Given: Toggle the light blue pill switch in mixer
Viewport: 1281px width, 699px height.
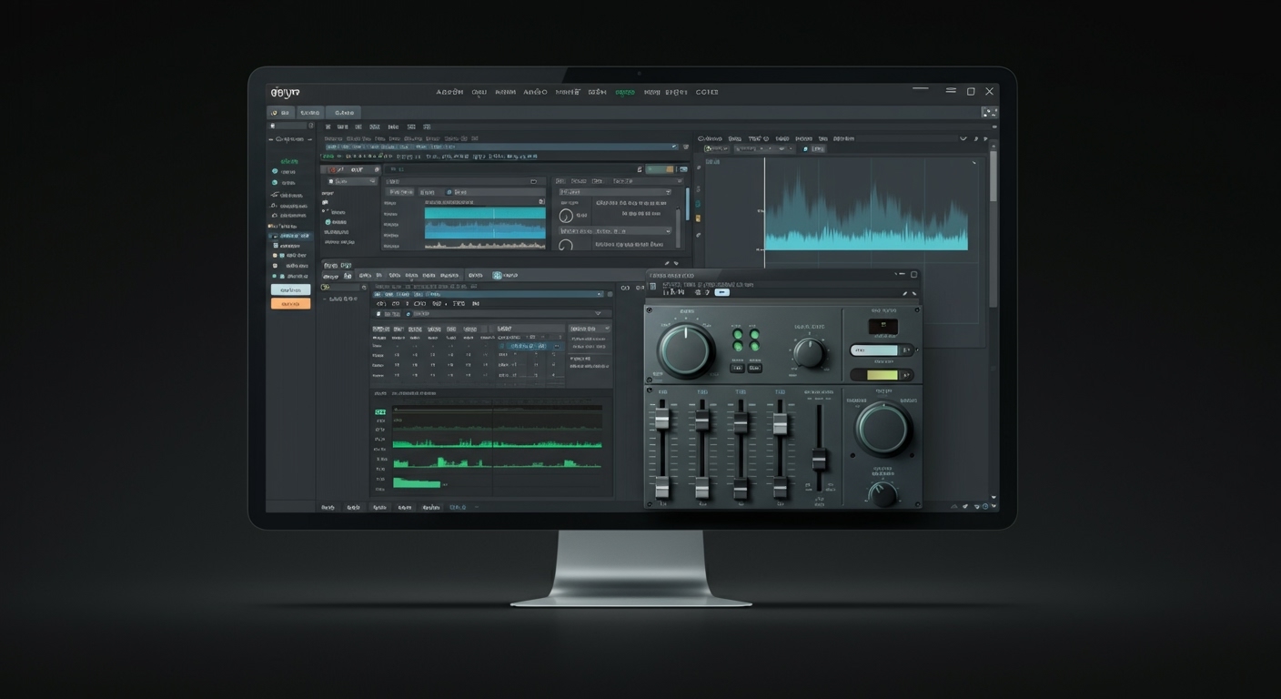Looking at the screenshot, I should point(881,350).
